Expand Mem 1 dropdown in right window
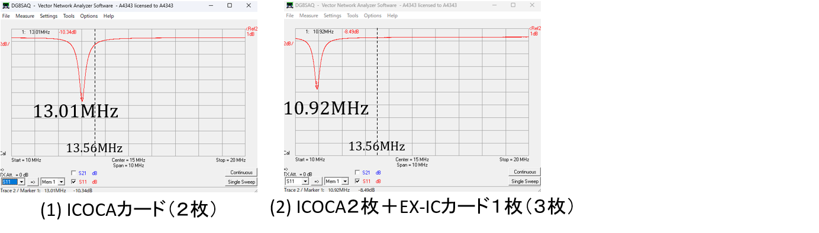This screenshot has height=233, width=819. [x=345, y=181]
